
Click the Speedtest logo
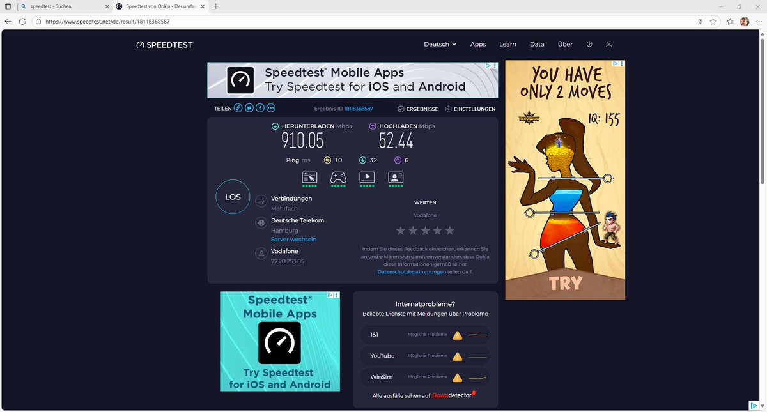click(x=164, y=45)
